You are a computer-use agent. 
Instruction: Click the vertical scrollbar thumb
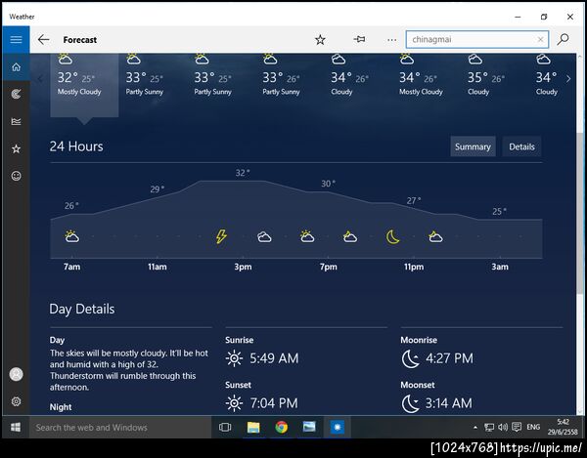tap(580, 213)
